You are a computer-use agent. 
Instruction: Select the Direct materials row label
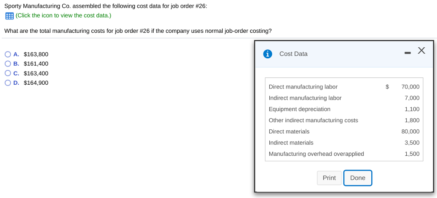click(289, 132)
